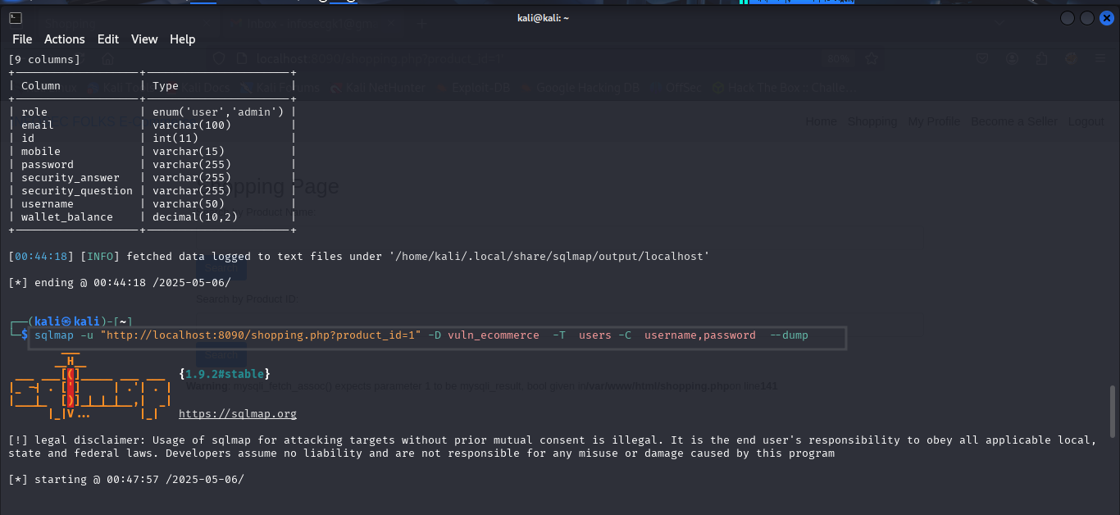Click the --dump option in the command

tap(789, 335)
